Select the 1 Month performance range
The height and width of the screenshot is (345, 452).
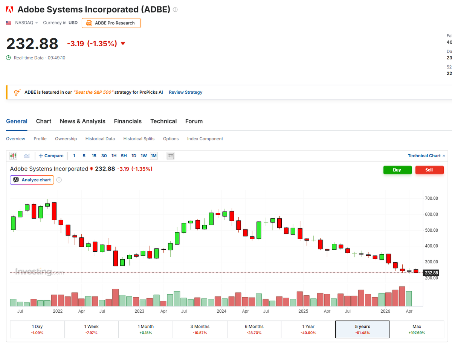146,330
